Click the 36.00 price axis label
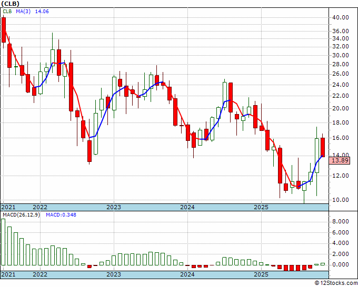This screenshot has height=287, width=358. tap(340, 31)
